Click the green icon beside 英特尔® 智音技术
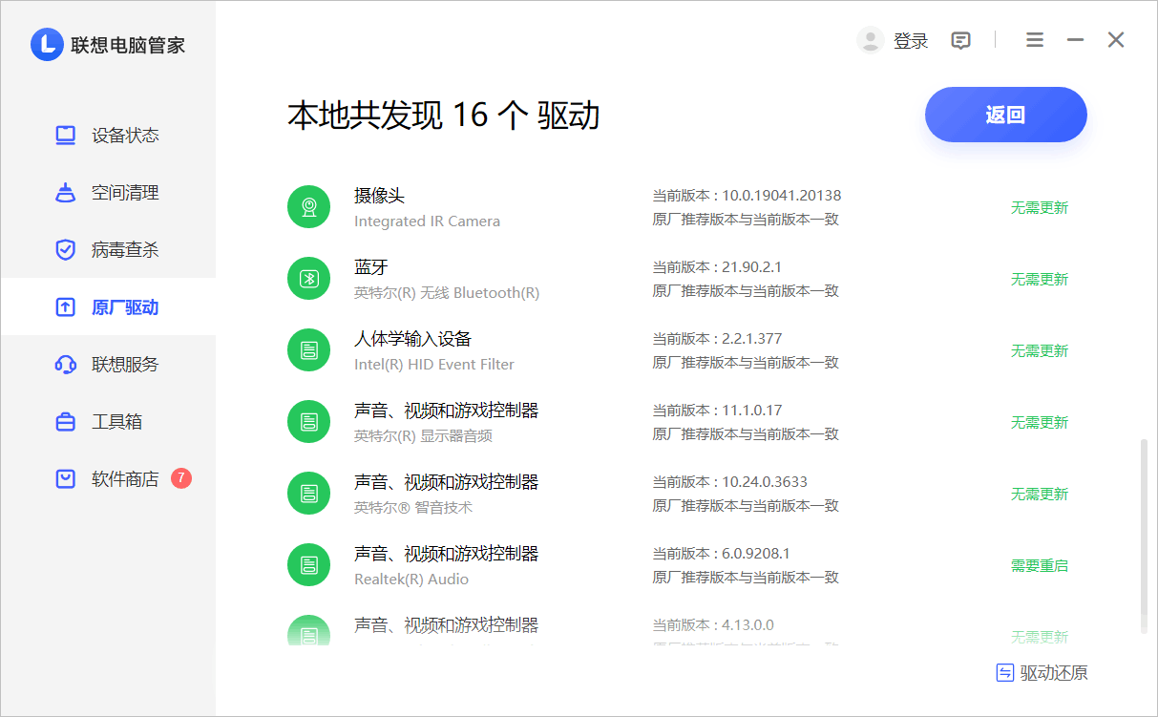 (x=308, y=494)
